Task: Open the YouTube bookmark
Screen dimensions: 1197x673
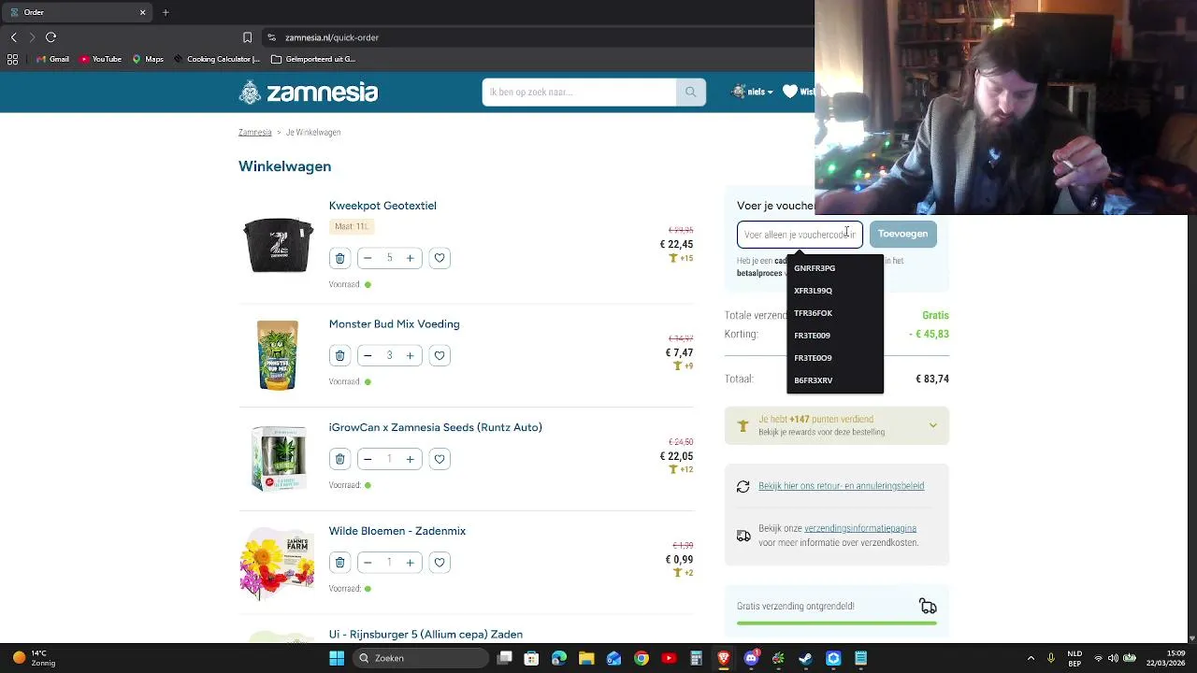Action: point(100,59)
